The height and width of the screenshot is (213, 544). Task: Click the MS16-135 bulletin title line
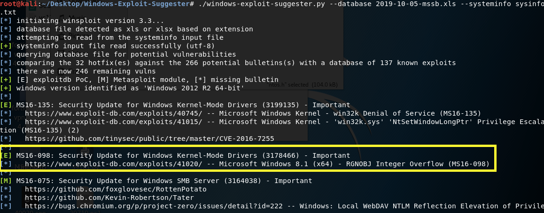click(183, 105)
